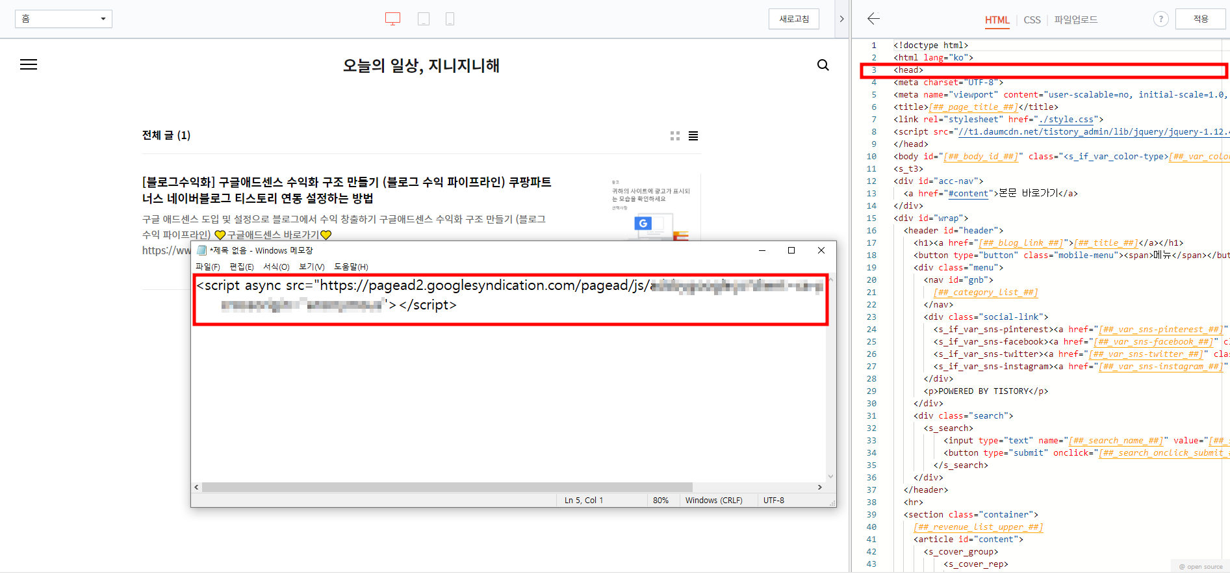
Task: Open the hamburger menu on blog
Action: point(29,64)
